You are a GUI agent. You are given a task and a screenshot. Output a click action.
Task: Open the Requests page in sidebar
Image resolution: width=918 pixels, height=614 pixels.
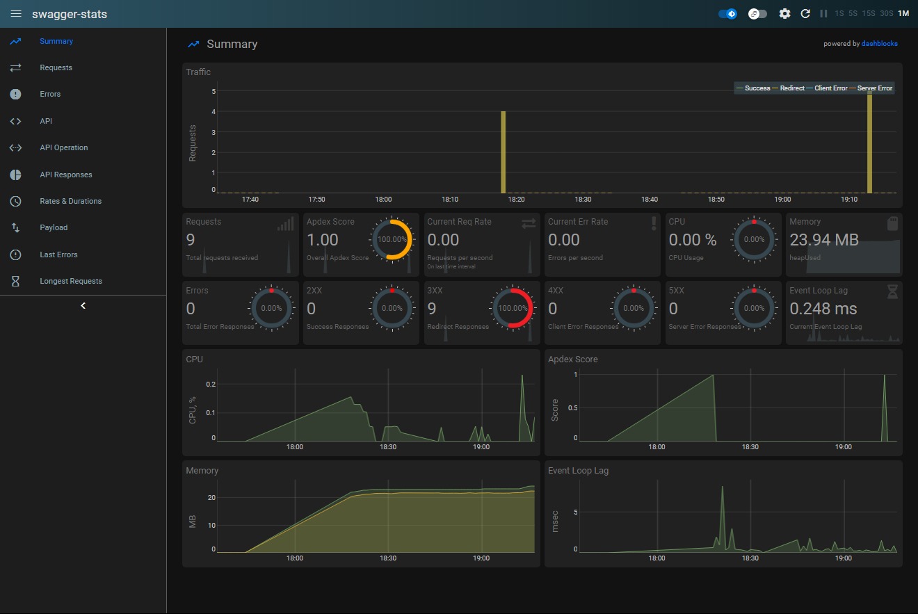56,68
